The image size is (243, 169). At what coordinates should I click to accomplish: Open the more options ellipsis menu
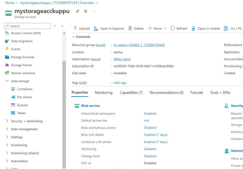pyautogui.click(x=93, y=11)
